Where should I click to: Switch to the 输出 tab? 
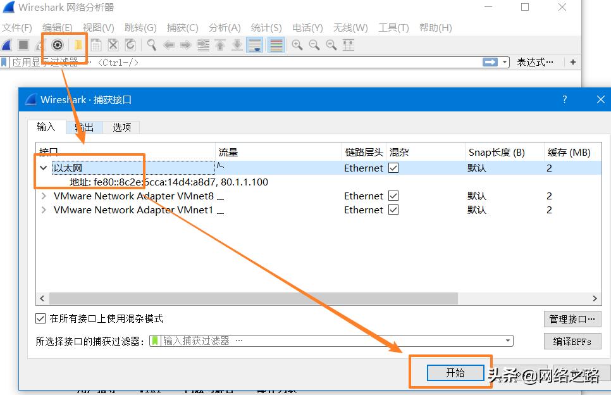coord(84,127)
